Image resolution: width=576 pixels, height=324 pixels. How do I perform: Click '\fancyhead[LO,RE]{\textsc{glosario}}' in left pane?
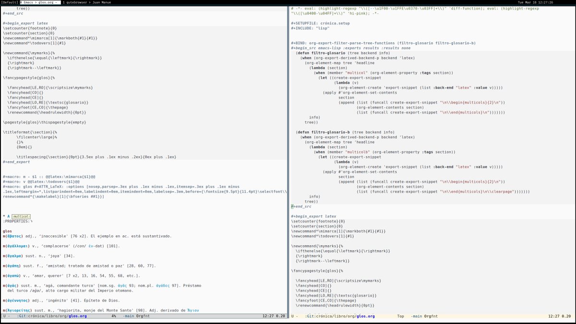click(x=48, y=102)
